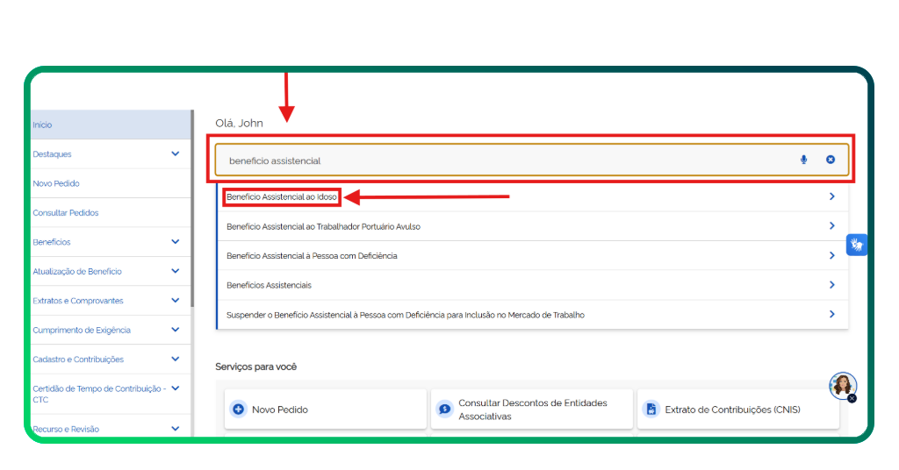This screenshot has height=470, width=899.
Task: Expand the Benefícios sidebar section
Action: pyautogui.click(x=175, y=242)
